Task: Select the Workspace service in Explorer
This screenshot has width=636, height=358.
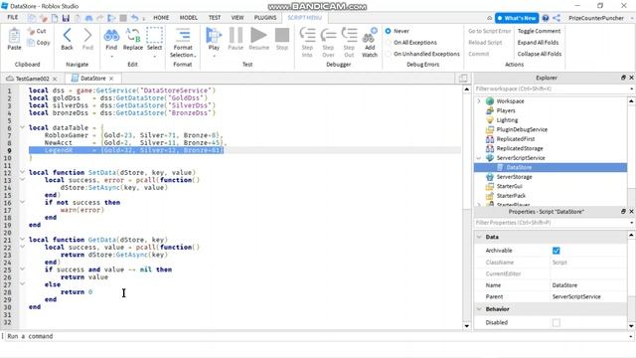Action: pos(510,101)
